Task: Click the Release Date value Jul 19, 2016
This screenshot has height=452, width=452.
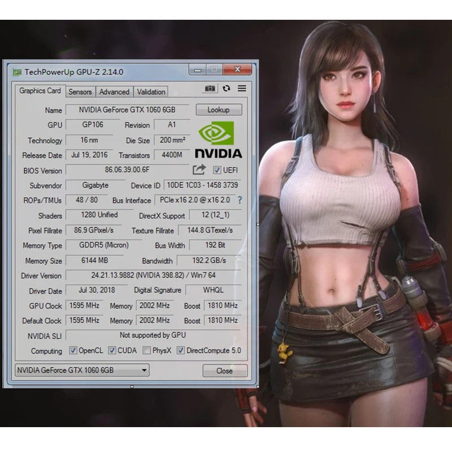Action: point(89,155)
